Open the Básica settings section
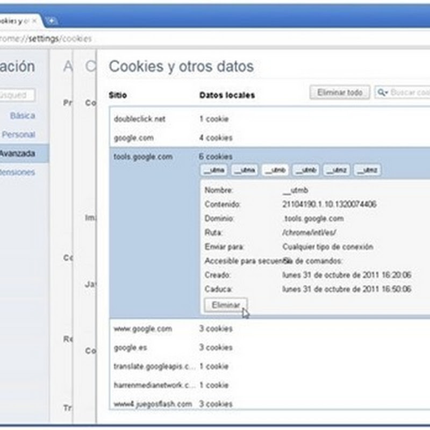 pos(23,116)
